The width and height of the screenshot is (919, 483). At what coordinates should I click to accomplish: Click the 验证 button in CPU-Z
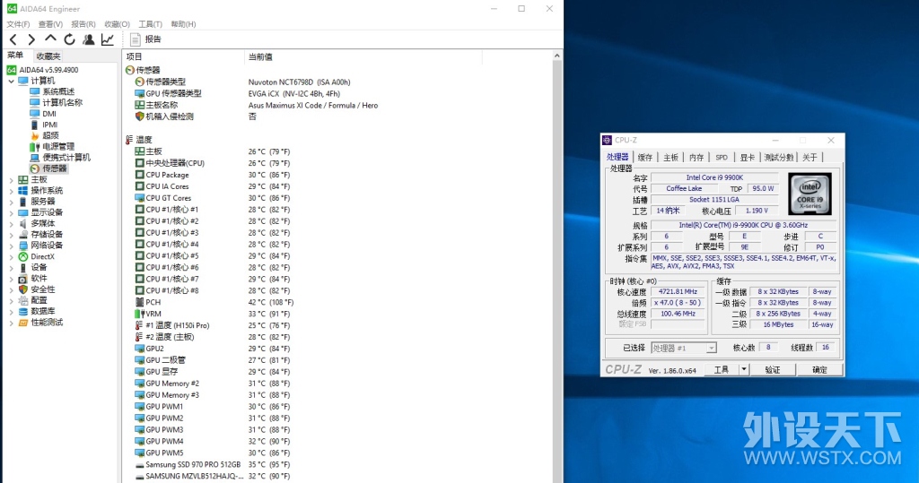773,370
